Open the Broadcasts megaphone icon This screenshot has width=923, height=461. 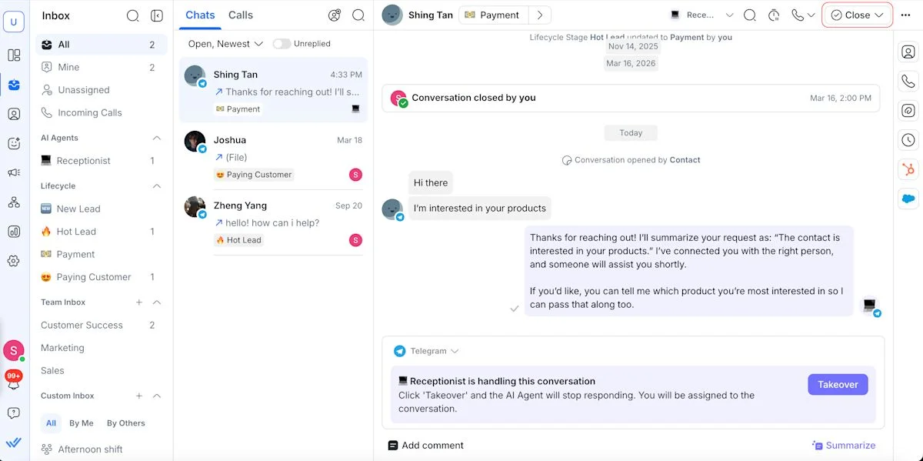[14, 172]
